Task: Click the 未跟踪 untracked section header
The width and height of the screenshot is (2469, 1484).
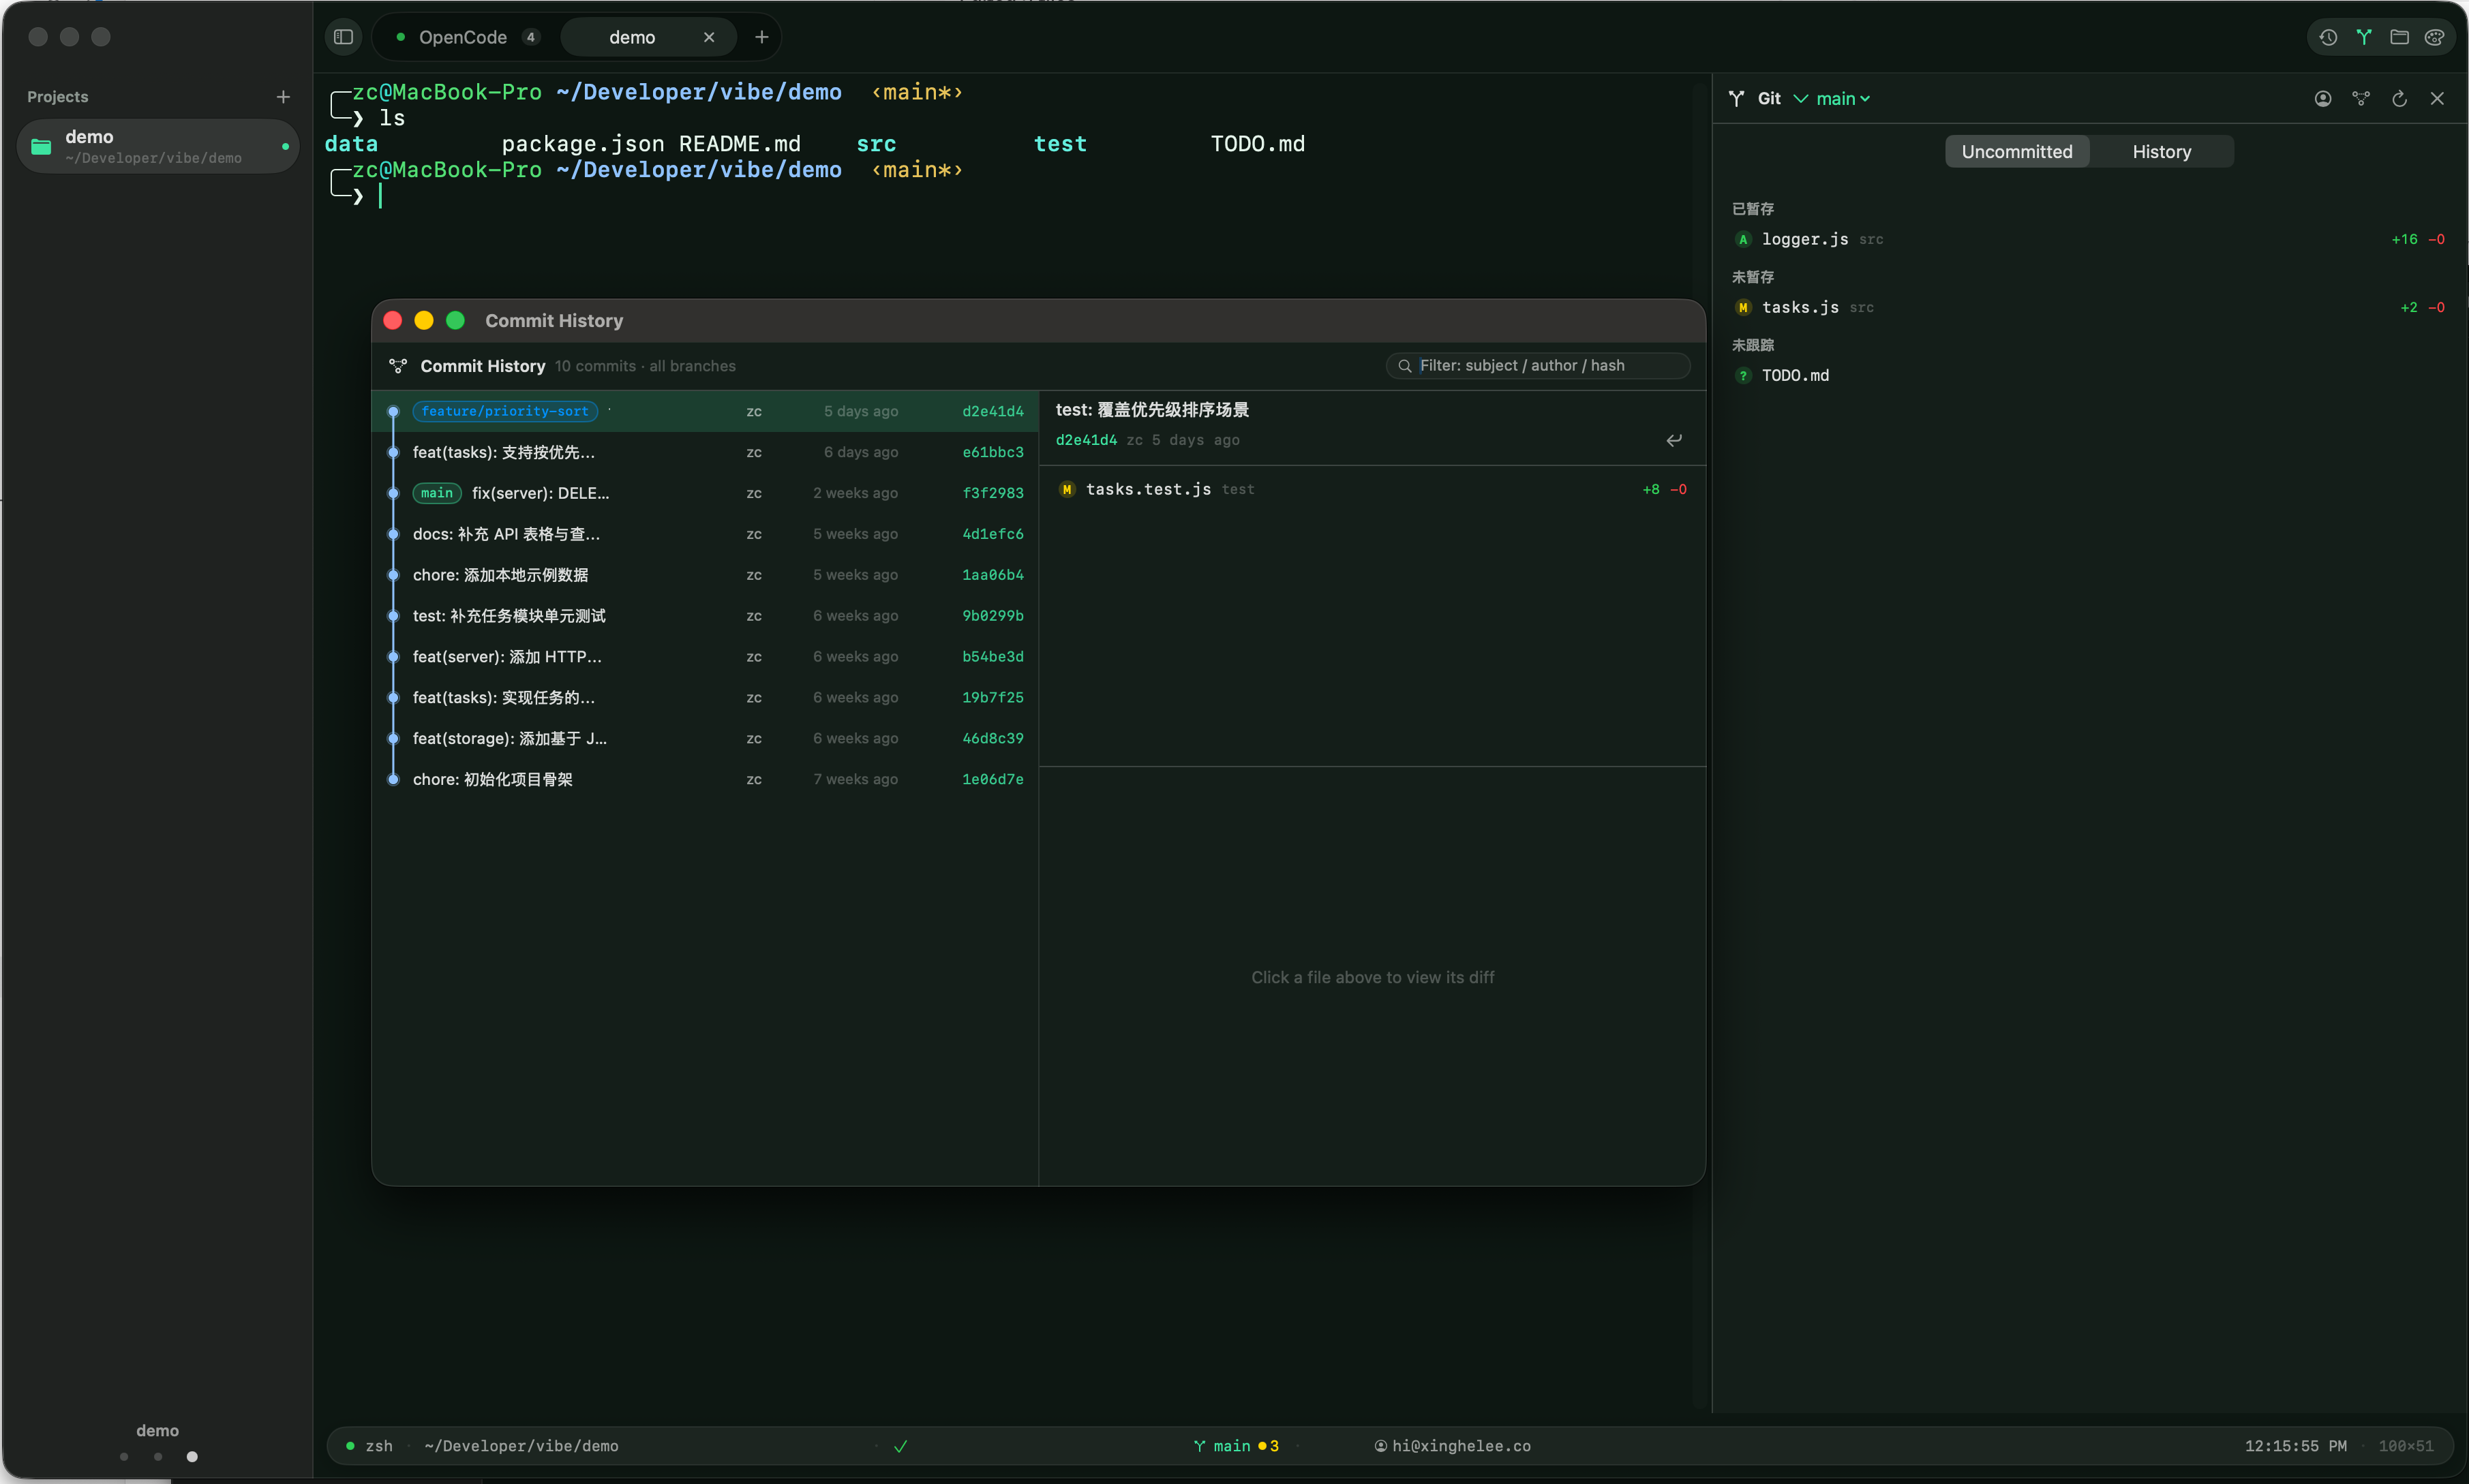Action: (x=1753, y=345)
